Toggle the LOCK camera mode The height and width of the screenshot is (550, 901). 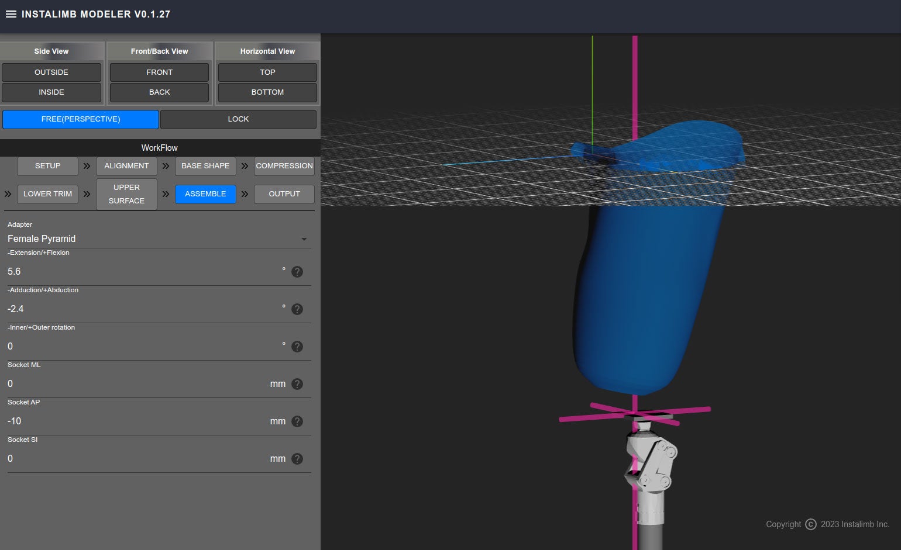(x=238, y=119)
